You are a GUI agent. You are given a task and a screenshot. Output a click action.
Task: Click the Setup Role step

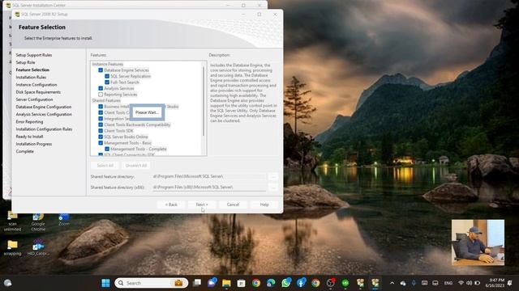(x=25, y=62)
